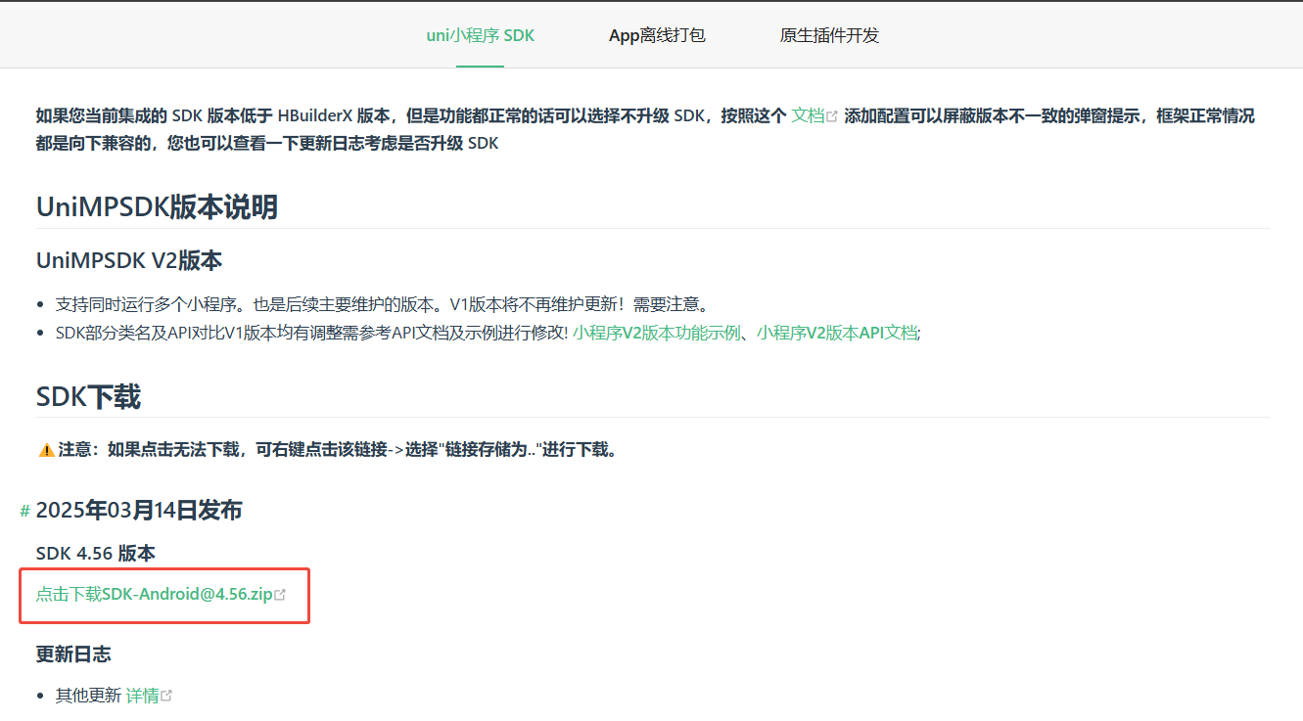
Task: Click external-link icon after SDK-Android@4.56.zip
Action: coord(280,595)
